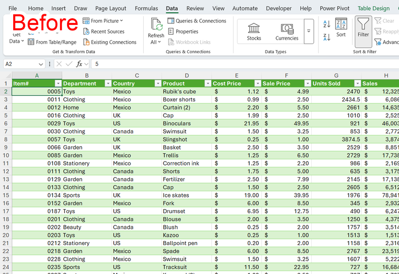Open the Department filter dropdown
Image resolution: width=399 pixels, height=274 pixels.
coord(108,83)
